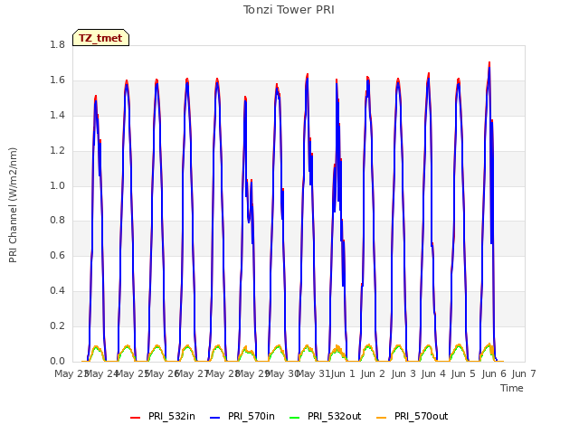Click the 1.2 y-axis tick label

click(x=57, y=151)
